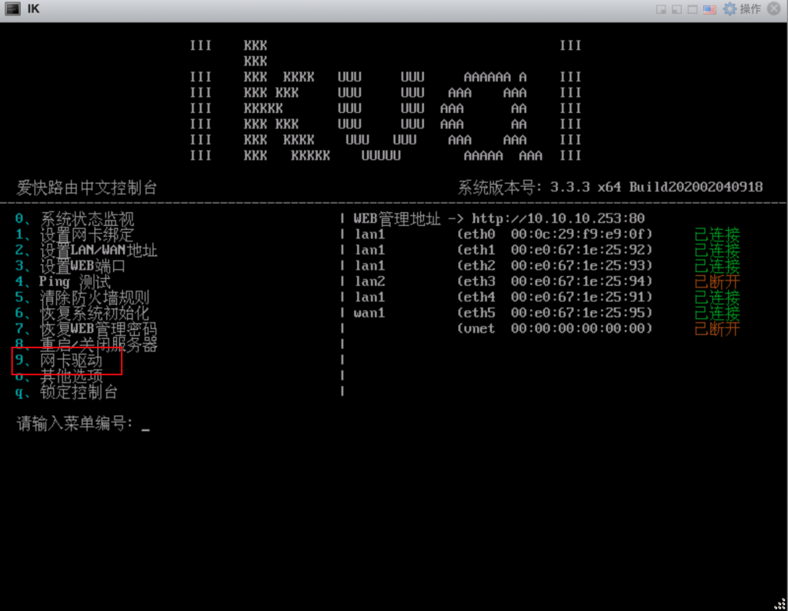Select menu line 5、清除防火墙规则
This screenshot has height=611, width=788.
82,297
